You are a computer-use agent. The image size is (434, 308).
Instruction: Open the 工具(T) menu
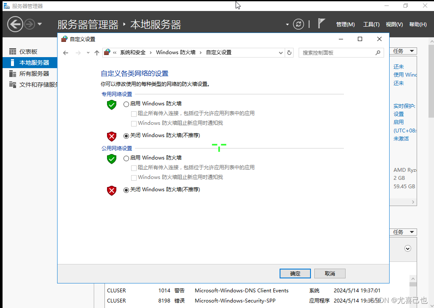[x=371, y=25]
